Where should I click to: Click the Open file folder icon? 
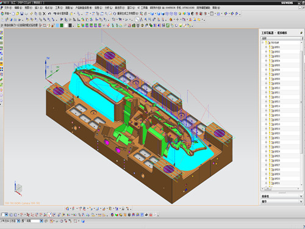18,13
